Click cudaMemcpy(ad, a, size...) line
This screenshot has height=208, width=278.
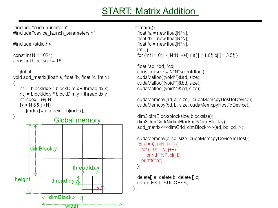click(x=195, y=99)
